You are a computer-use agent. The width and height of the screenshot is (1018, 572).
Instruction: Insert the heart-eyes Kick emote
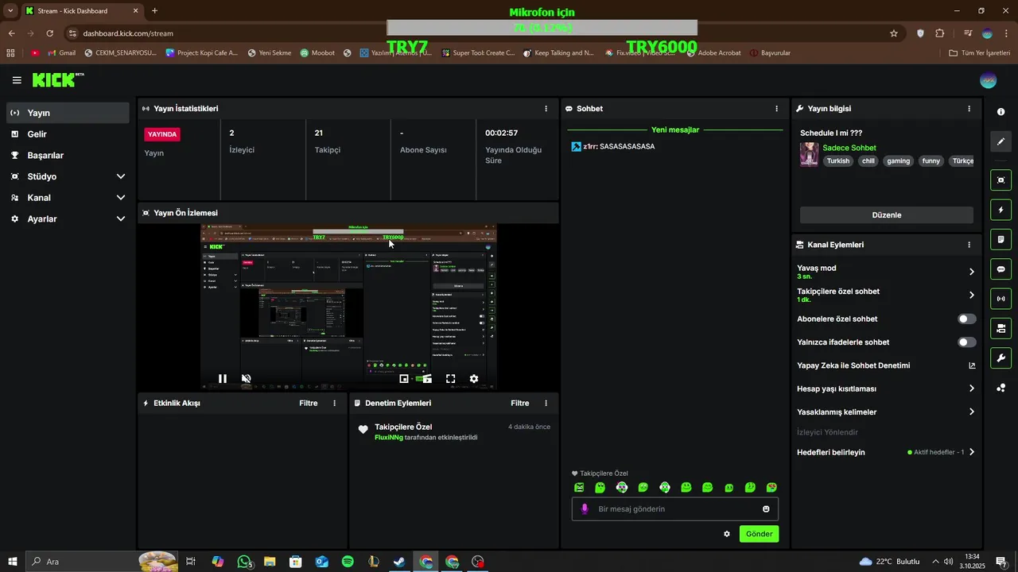pyautogui.click(x=771, y=488)
